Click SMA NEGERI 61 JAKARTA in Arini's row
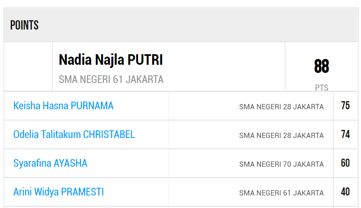 (x=281, y=193)
